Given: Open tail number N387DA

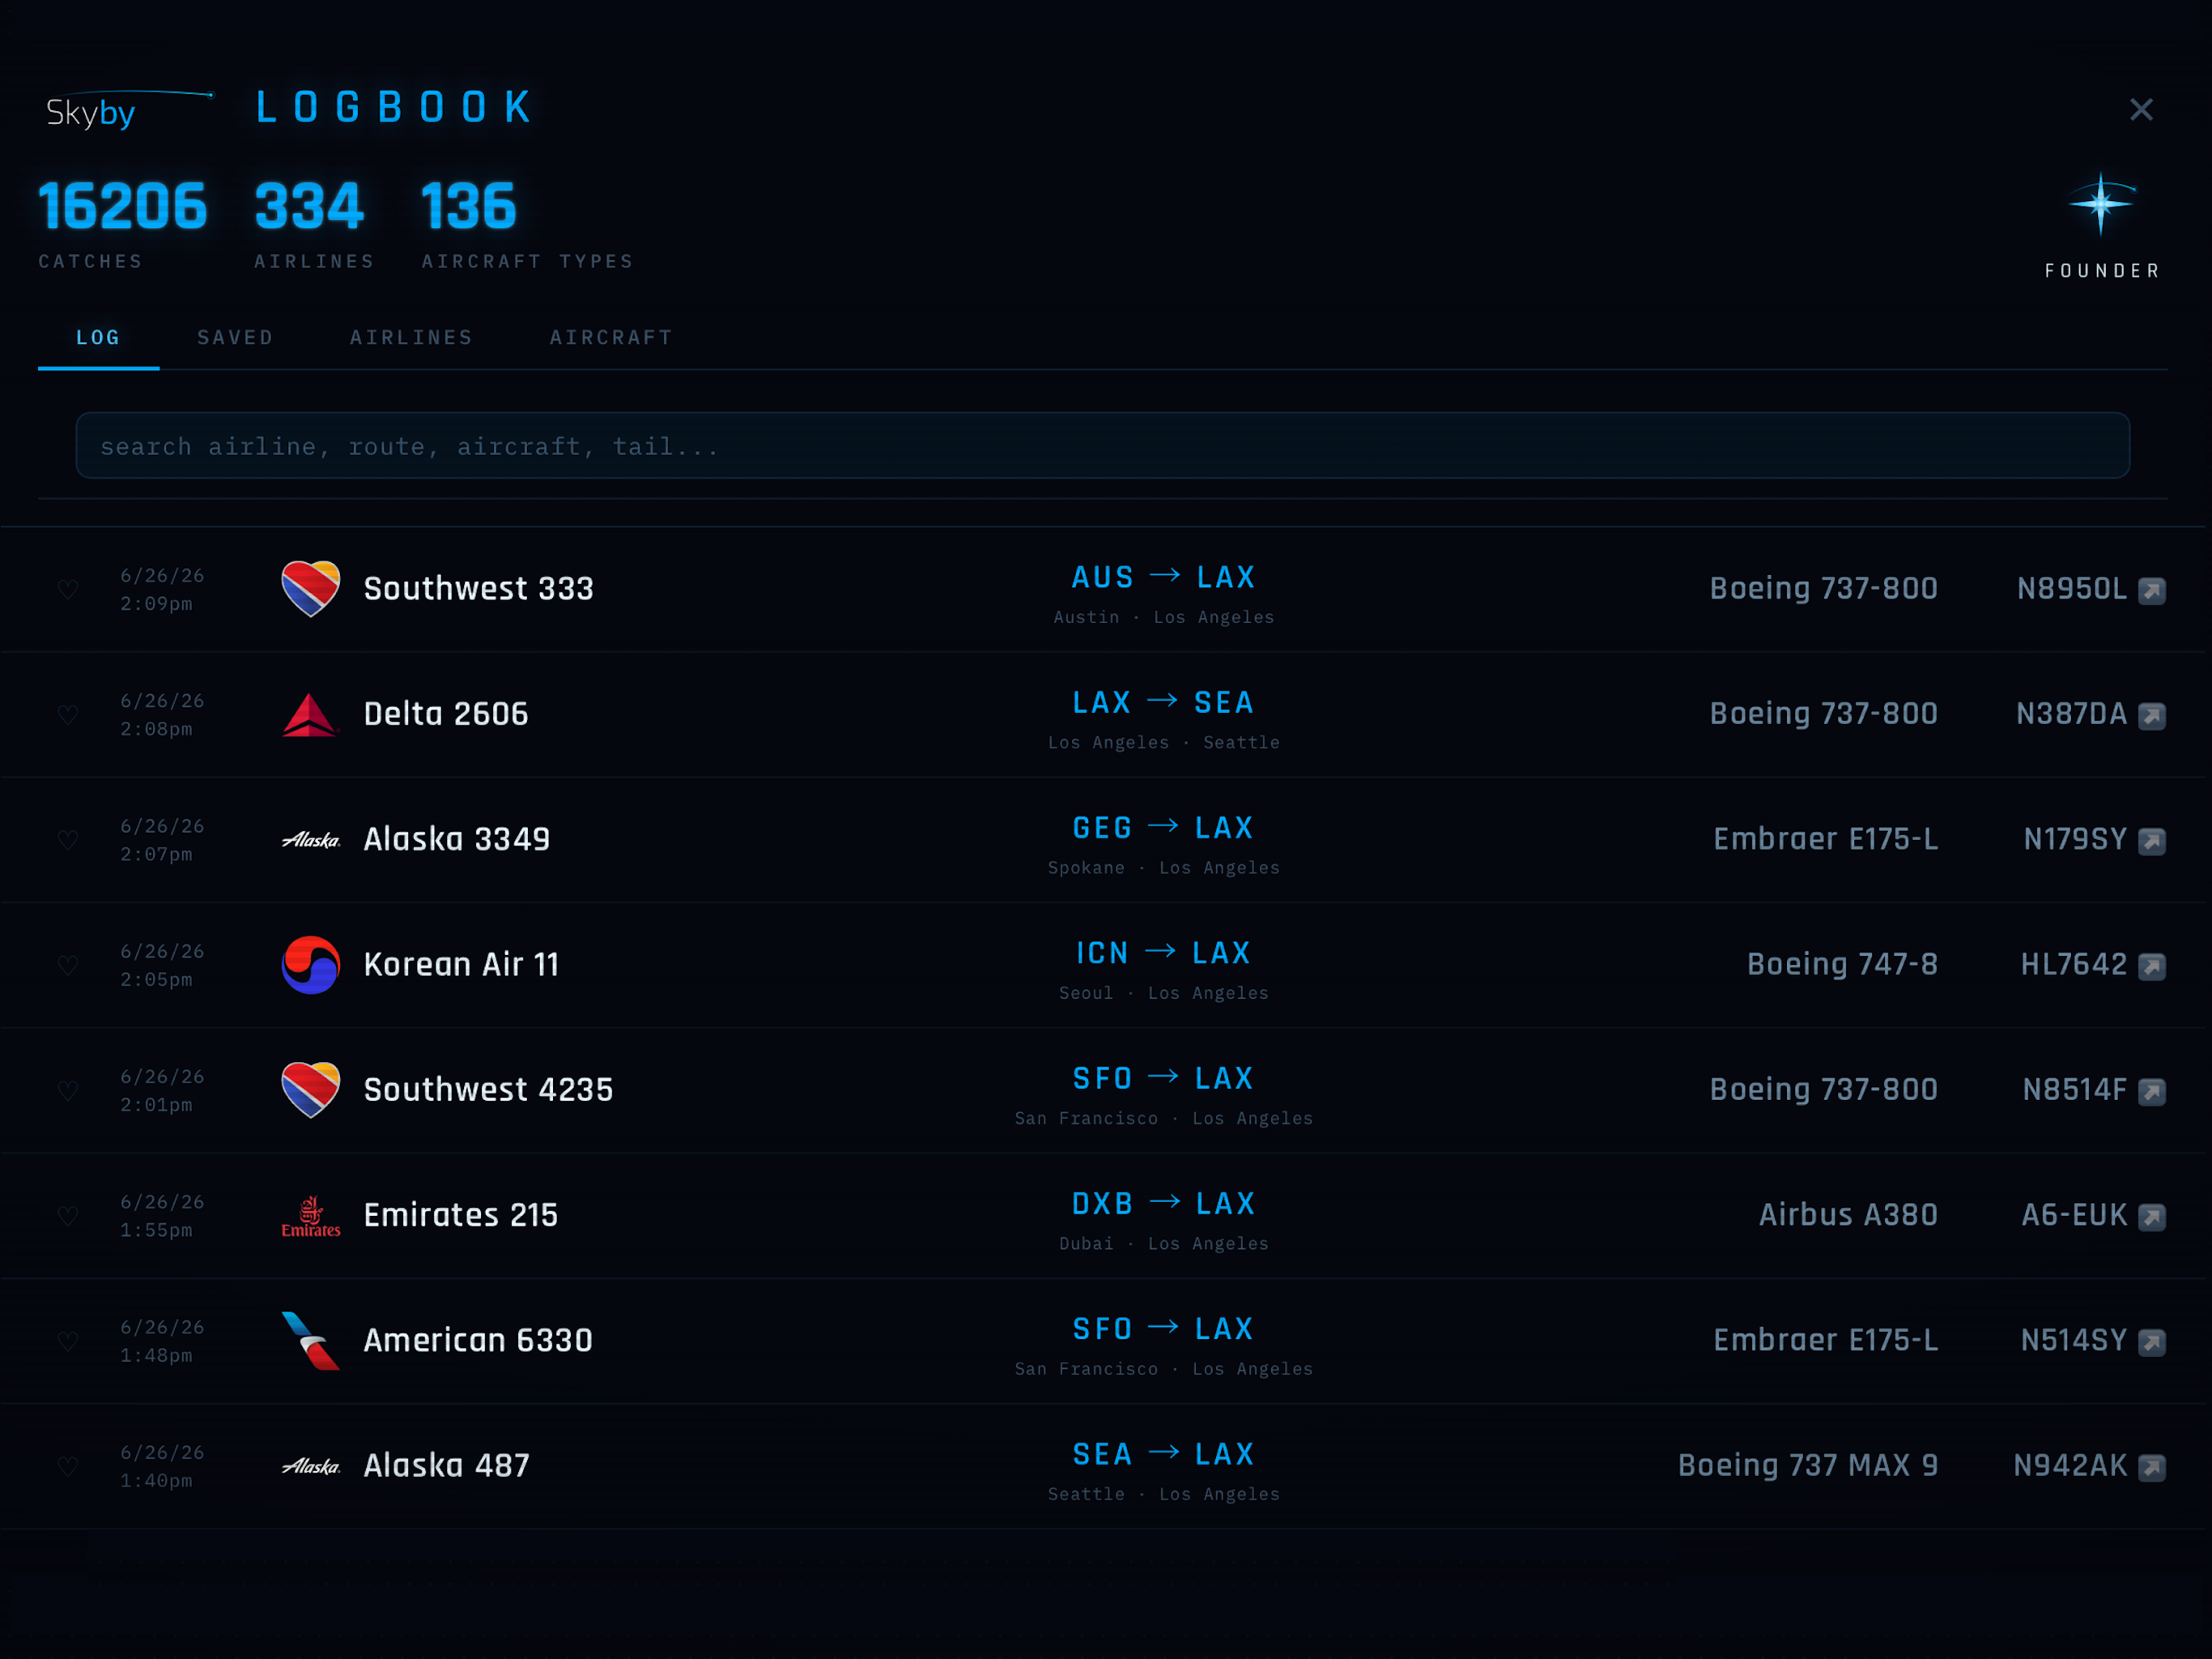Looking at the screenshot, I should pos(2072,714).
